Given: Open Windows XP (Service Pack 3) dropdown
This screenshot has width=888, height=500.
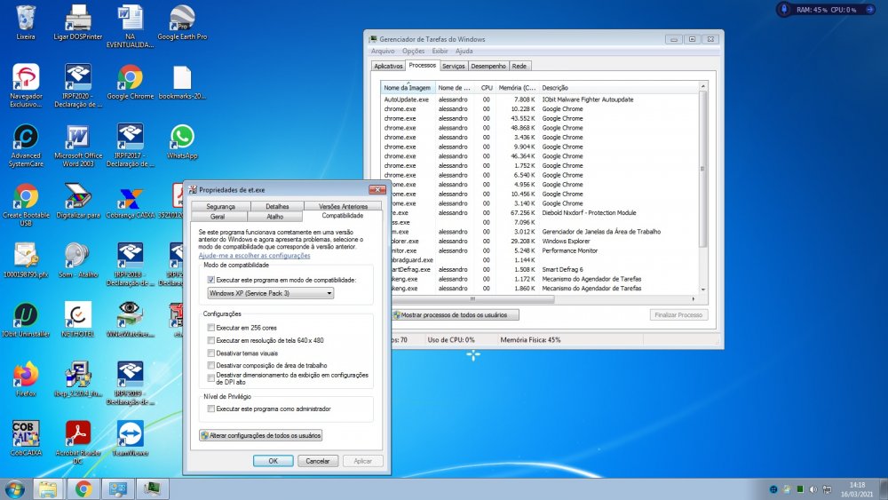Looking at the screenshot, I should [270, 293].
